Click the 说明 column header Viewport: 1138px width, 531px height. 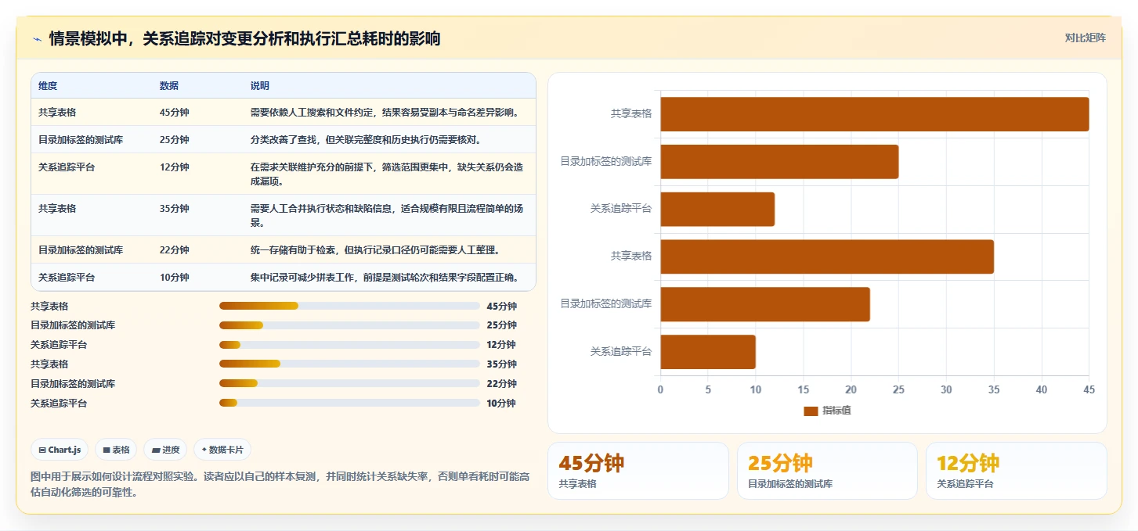[x=260, y=86]
